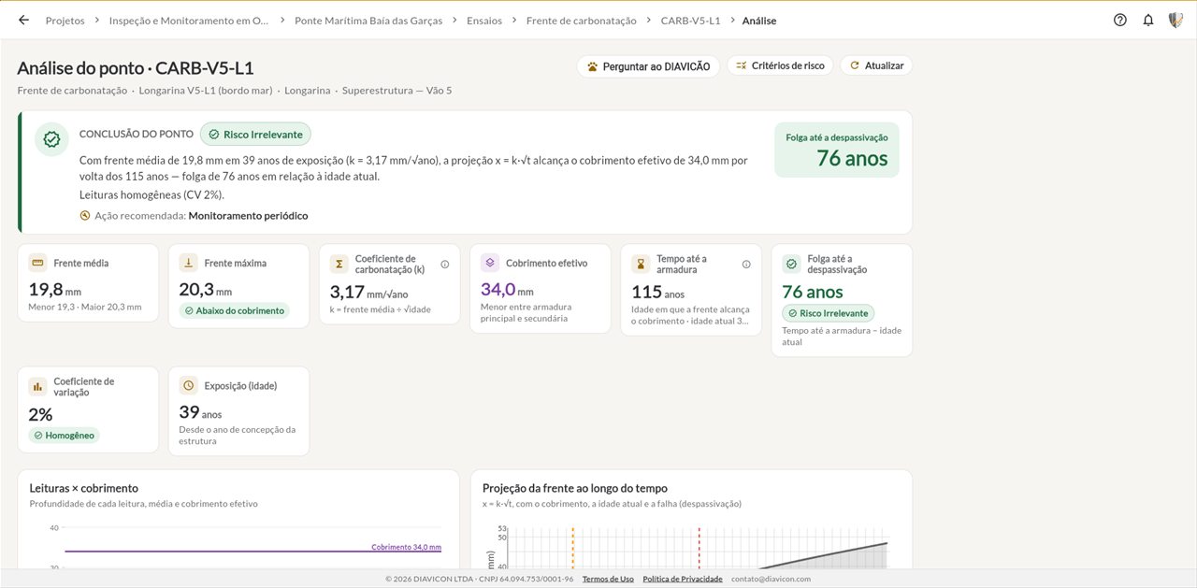Open CARB-V5-L1 breadcrumb
Screen dimensions: 1197x588
tap(690, 20)
